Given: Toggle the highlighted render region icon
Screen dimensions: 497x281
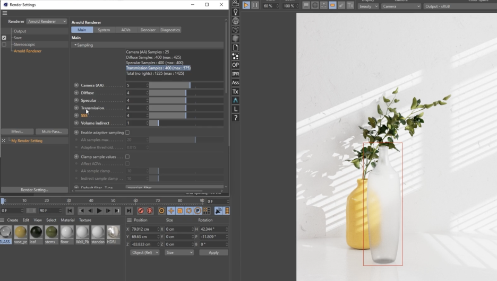Looking at the screenshot, I should point(332,5).
